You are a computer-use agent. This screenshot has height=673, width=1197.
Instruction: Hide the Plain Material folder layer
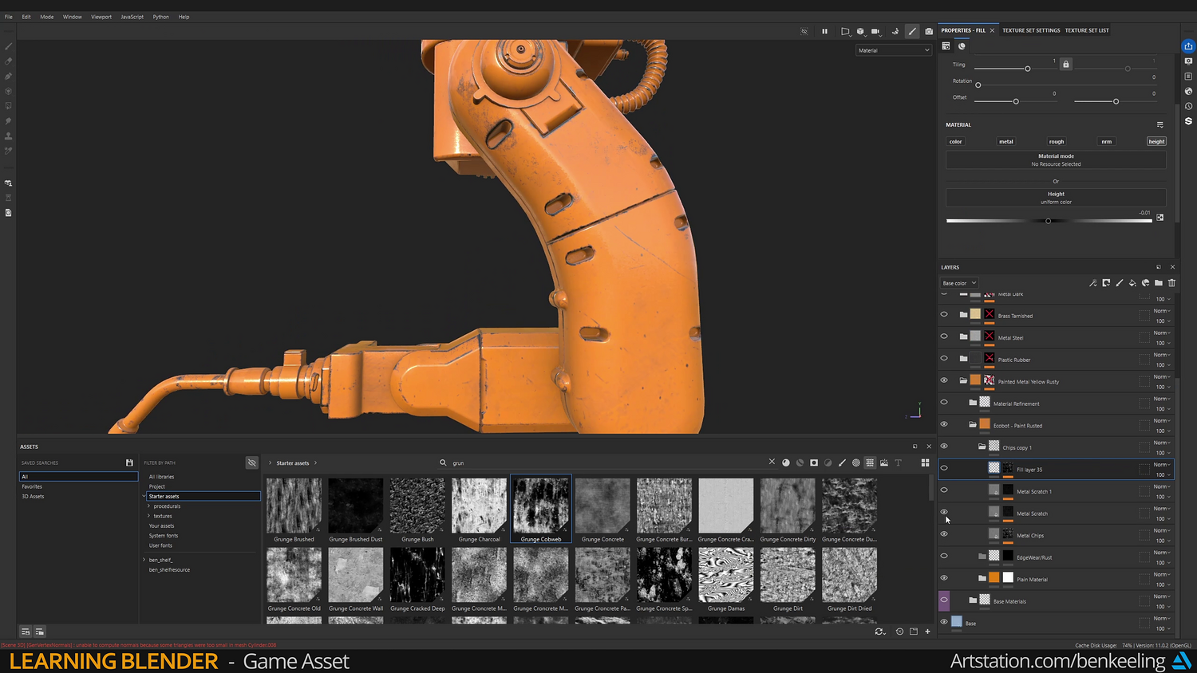[x=944, y=578]
